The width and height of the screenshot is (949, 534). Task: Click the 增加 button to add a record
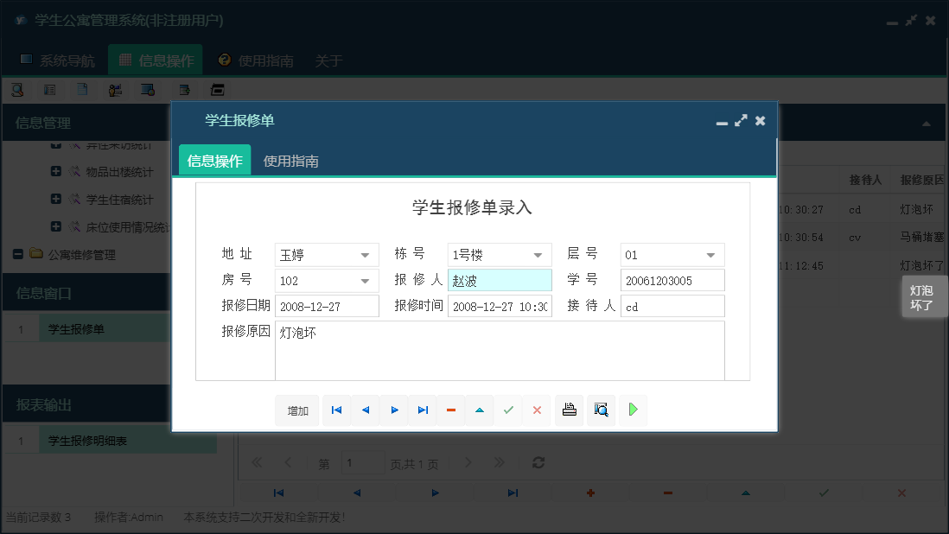coord(297,410)
